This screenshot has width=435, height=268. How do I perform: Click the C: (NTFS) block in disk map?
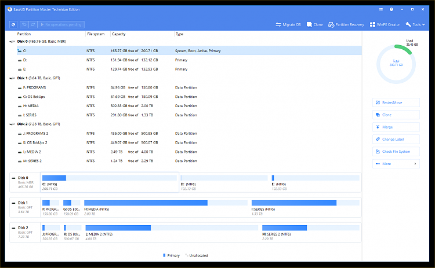click(x=109, y=182)
